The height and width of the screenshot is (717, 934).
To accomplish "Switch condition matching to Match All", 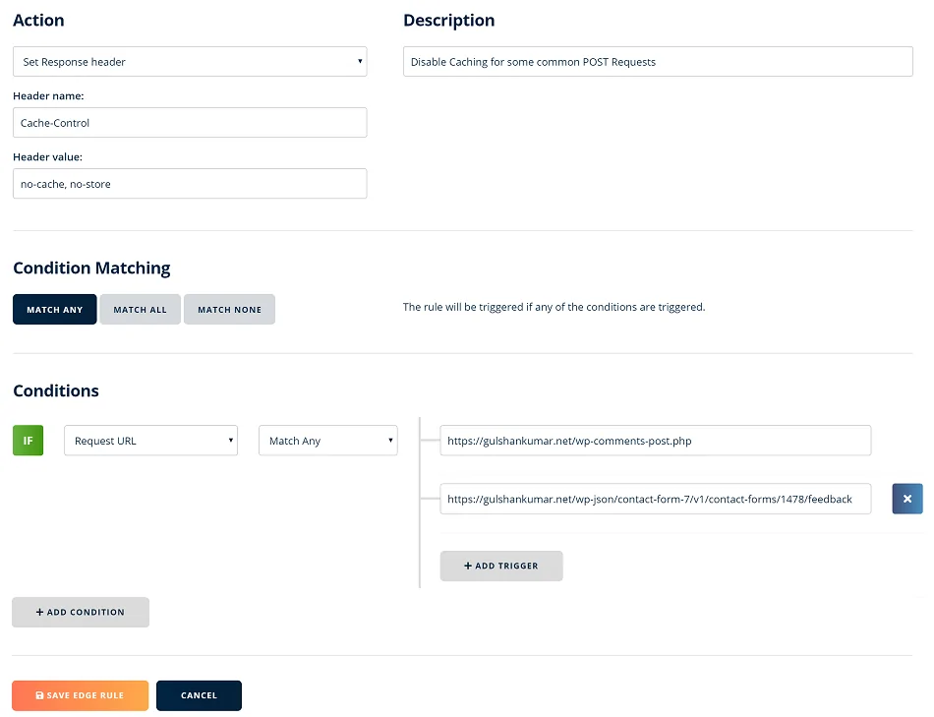I will click(140, 310).
